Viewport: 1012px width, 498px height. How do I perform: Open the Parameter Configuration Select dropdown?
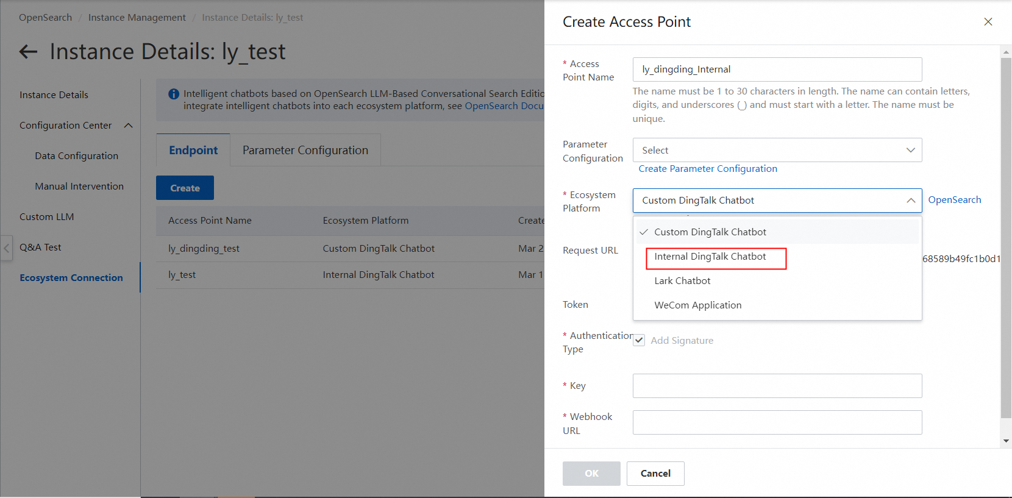pyautogui.click(x=777, y=150)
